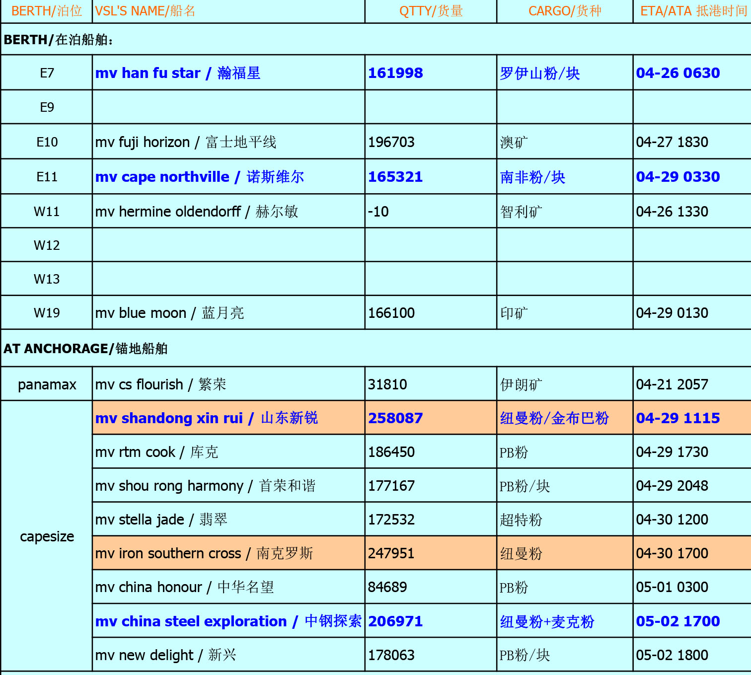Select vessel mv hermine oldendorff / 赫尔敏

[228, 211]
